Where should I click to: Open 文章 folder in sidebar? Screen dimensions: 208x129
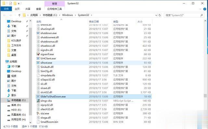coord(14,50)
